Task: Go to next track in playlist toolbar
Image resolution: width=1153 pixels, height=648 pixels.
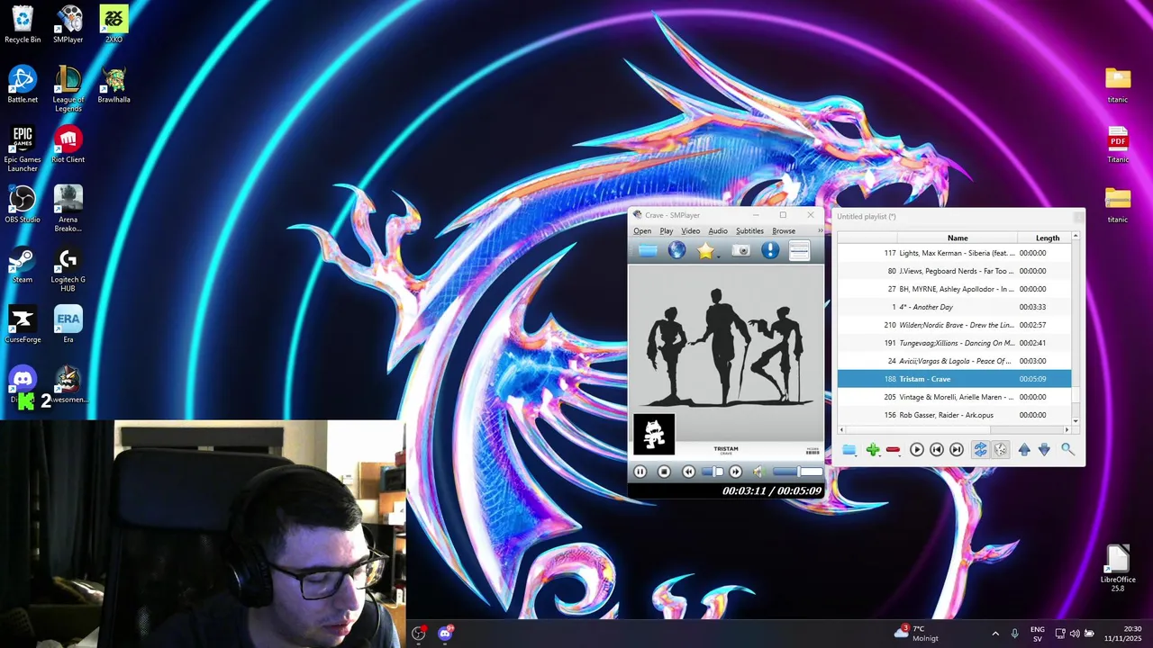Action: (x=957, y=449)
